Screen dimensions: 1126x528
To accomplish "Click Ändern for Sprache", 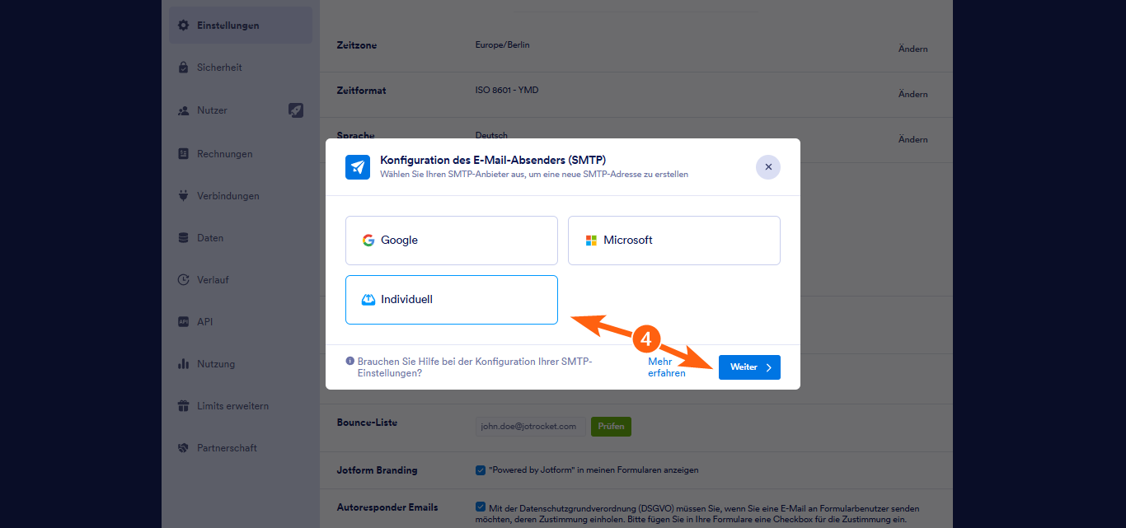I will point(913,139).
